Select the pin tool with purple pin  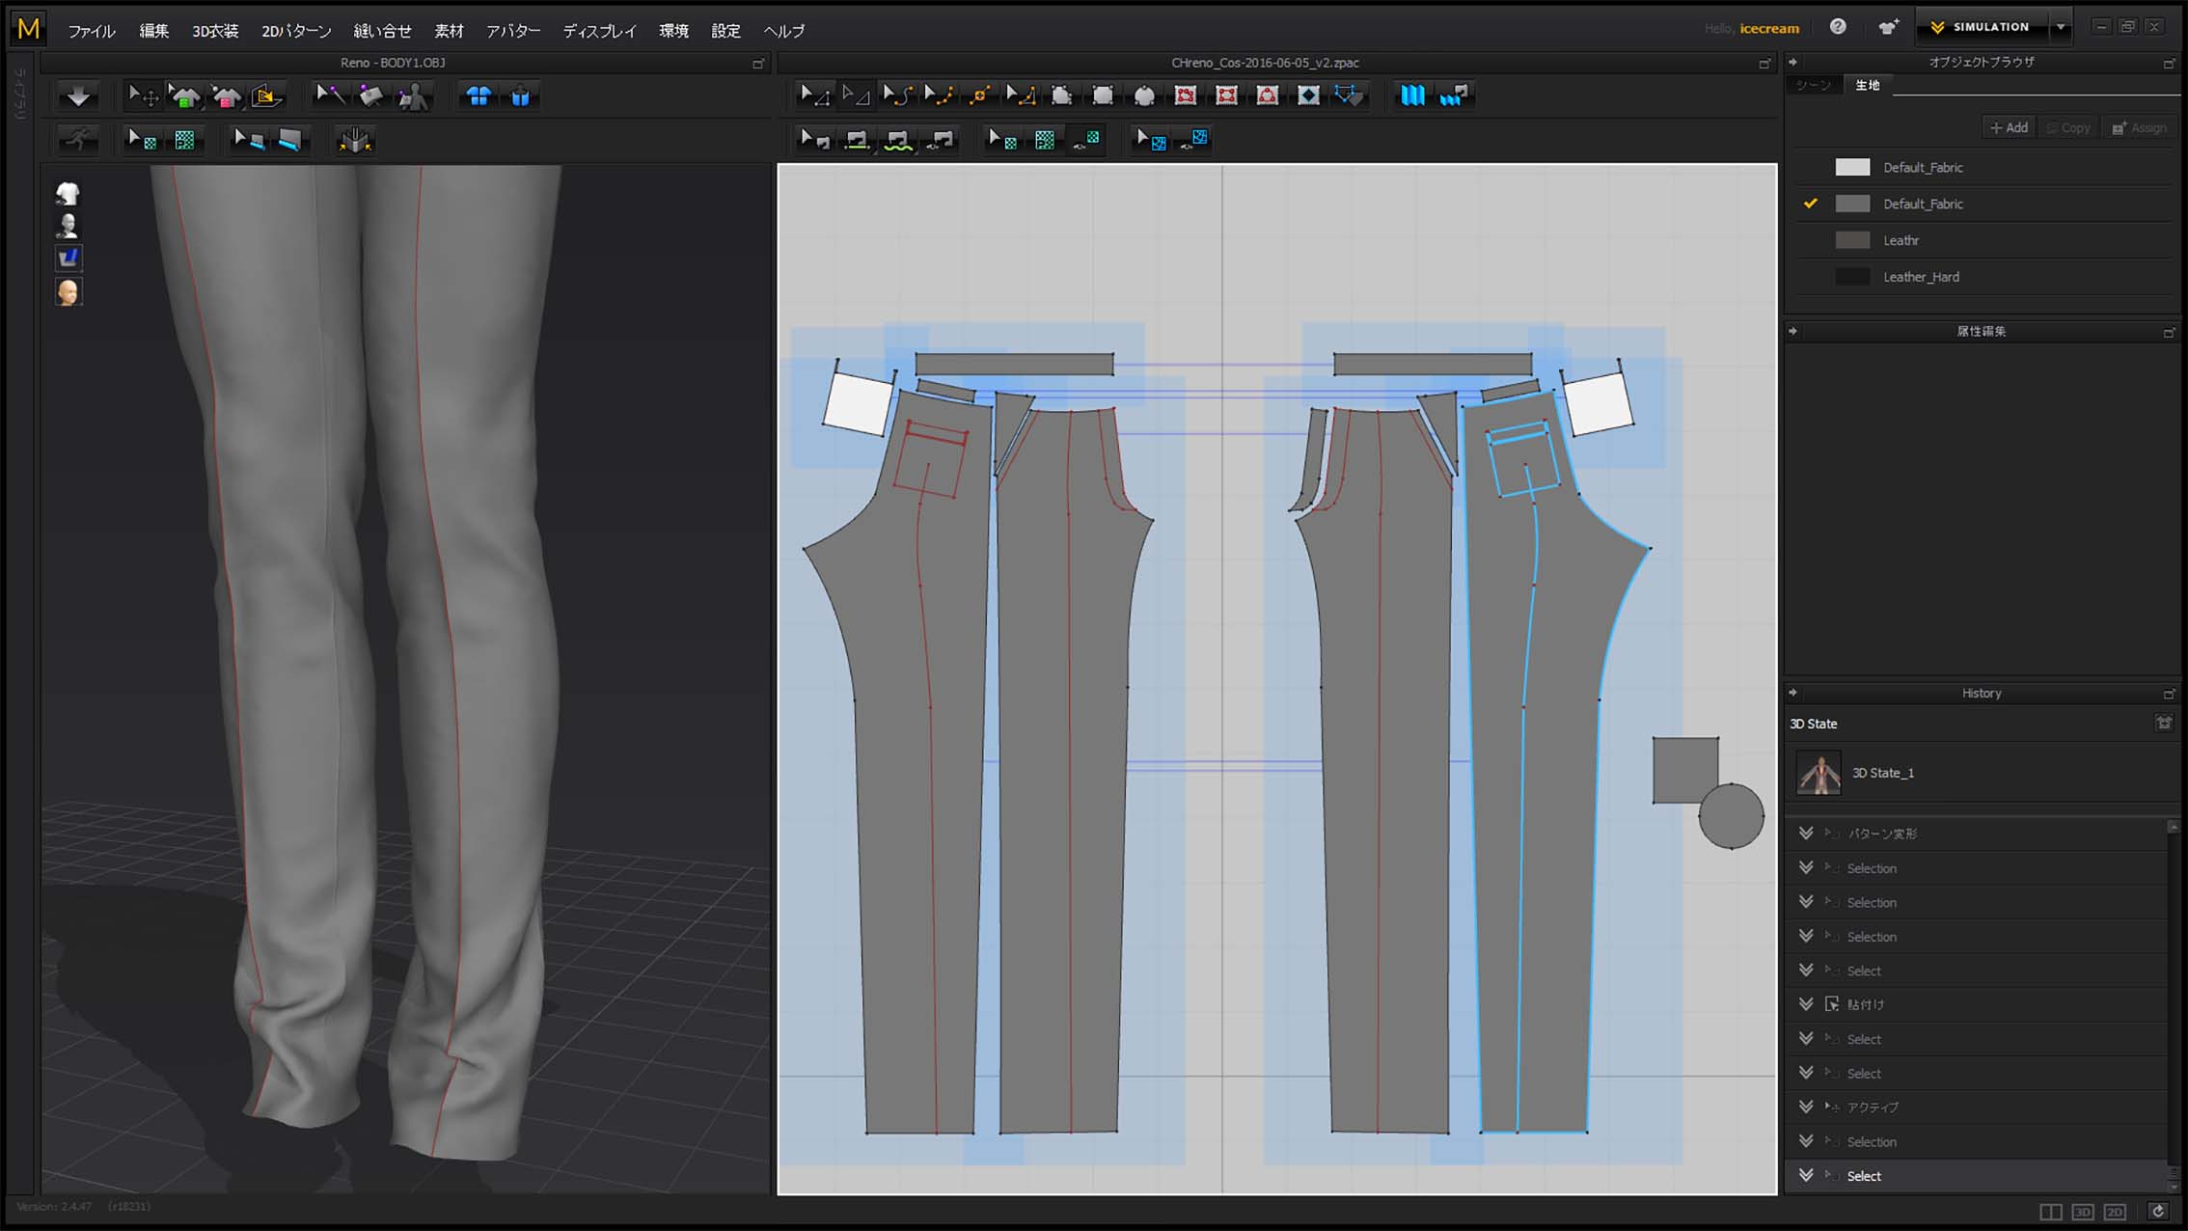(331, 96)
